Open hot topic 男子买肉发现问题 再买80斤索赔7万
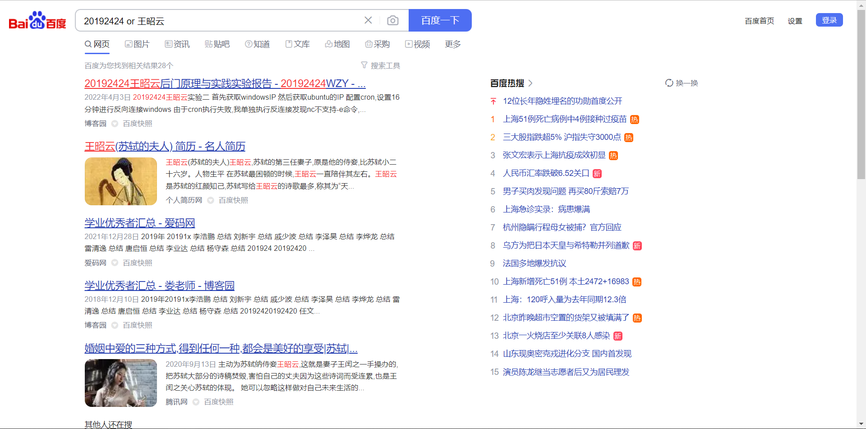This screenshot has width=866, height=429. (x=566, y=191)
